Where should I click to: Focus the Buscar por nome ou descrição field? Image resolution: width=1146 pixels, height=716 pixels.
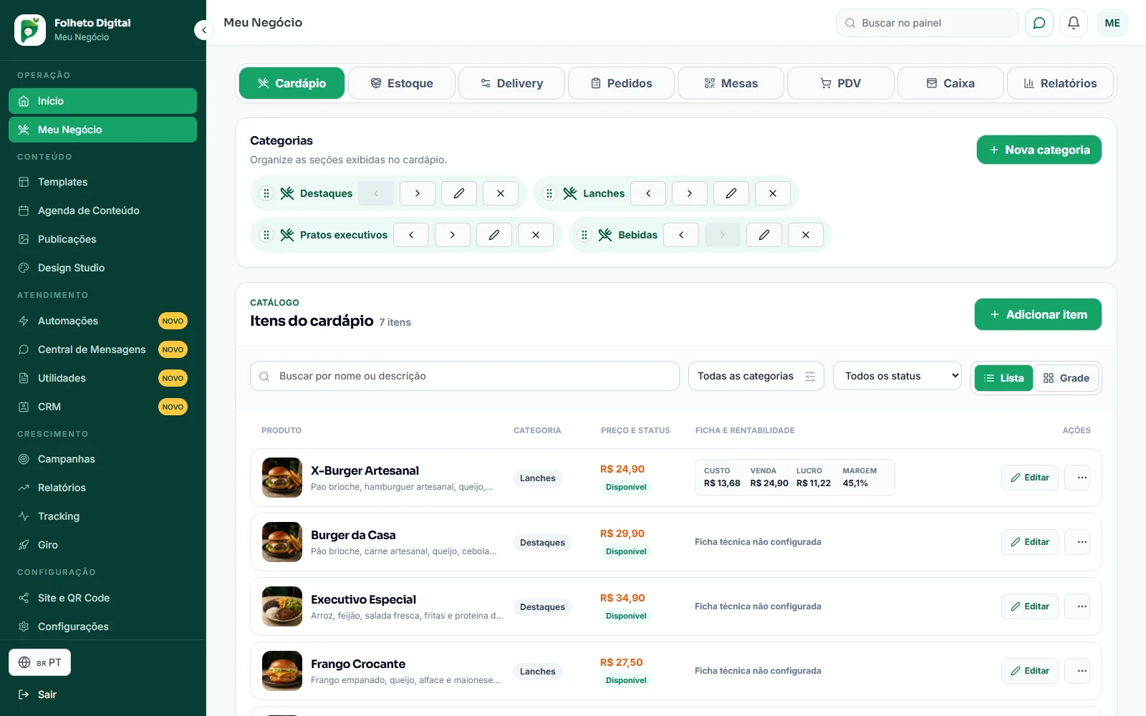465,376
